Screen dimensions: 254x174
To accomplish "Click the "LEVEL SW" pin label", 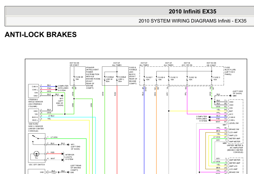I will 234,123.
